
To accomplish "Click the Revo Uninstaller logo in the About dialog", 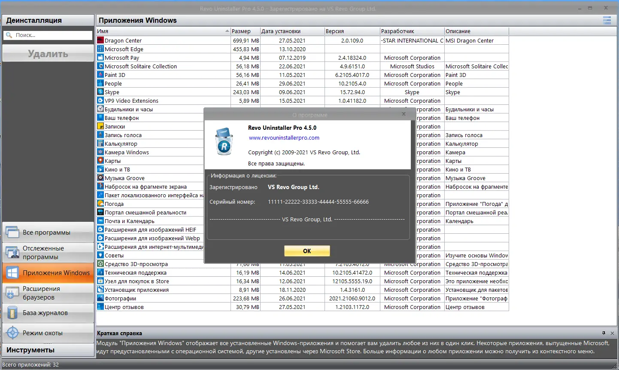I will click(224, 140).
